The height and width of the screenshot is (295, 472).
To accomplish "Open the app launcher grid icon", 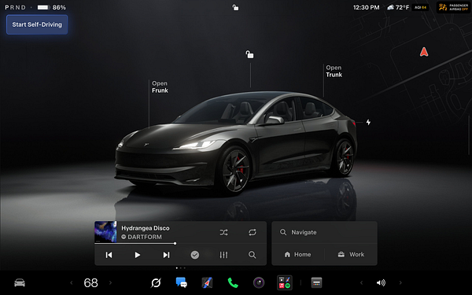I will pos(285,282).
